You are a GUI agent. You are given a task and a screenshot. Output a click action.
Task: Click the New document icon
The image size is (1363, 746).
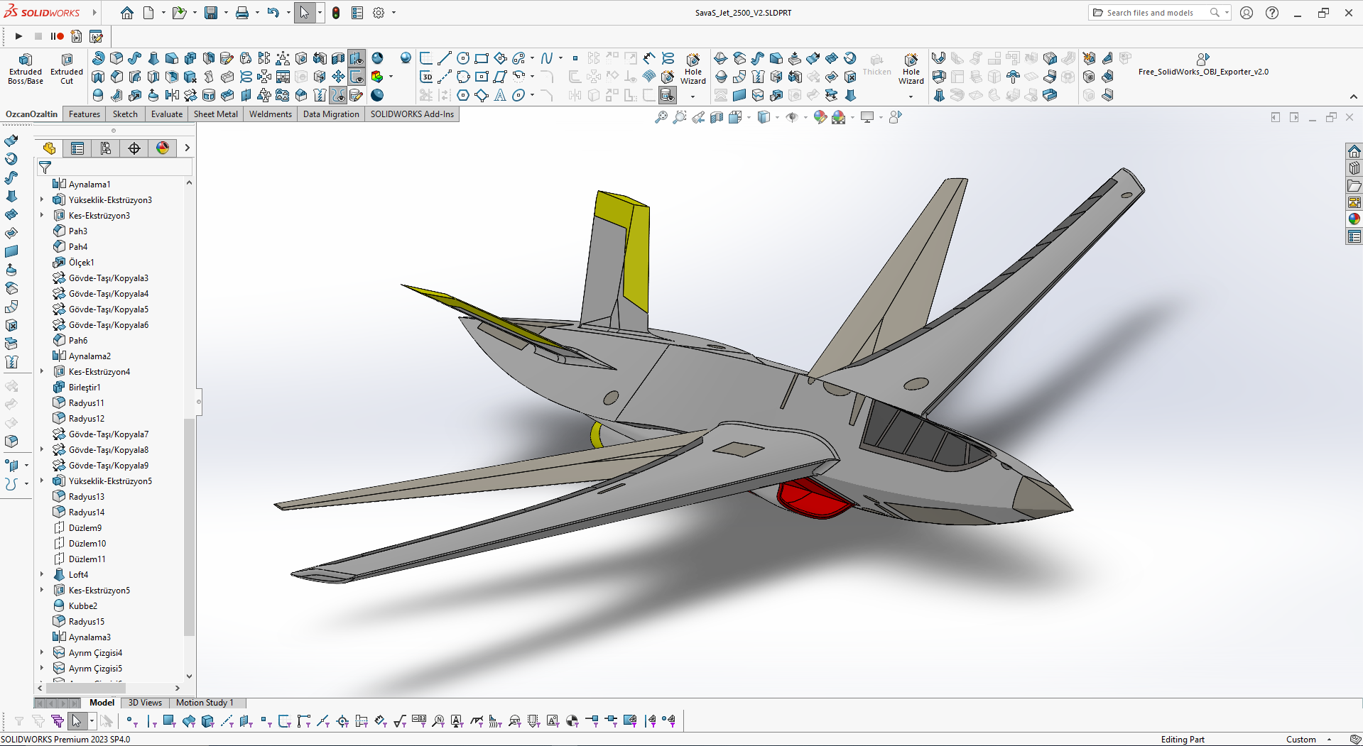148,13
